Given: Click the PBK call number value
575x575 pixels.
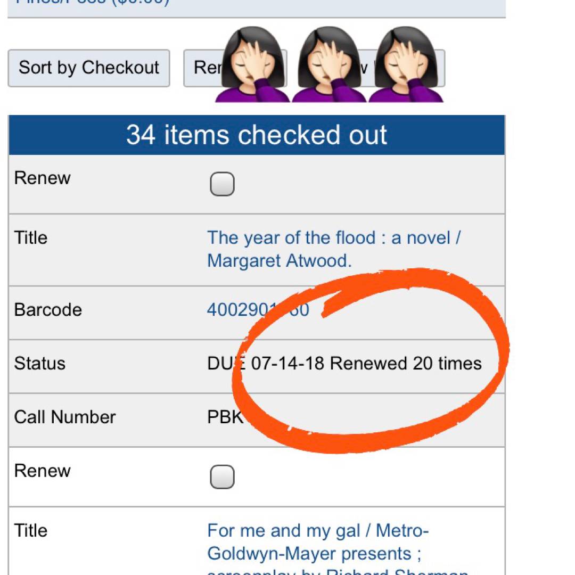Looking at the screenshot, I should pyautogui.click(x=225, y=417).
